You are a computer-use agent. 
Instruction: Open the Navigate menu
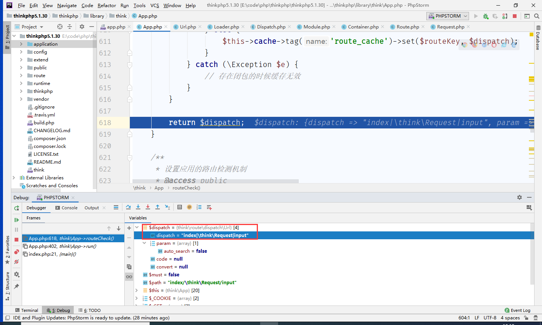point(67,5)
